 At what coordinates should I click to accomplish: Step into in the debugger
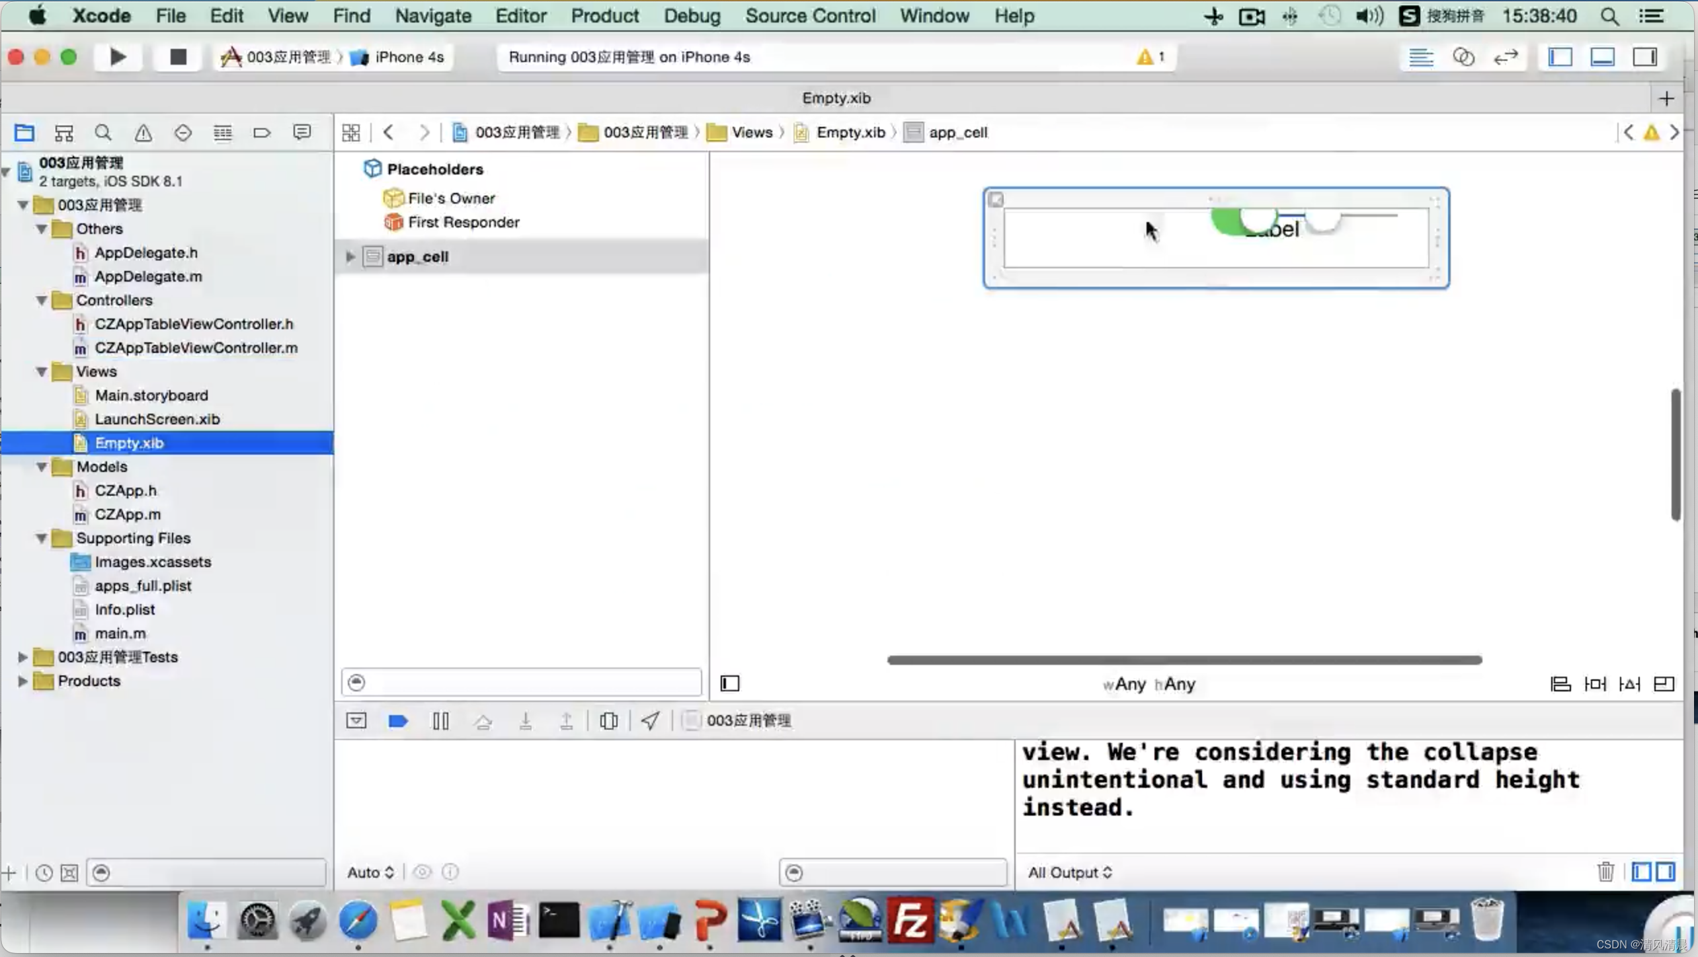pyautogui.click(x=526, y=720)
